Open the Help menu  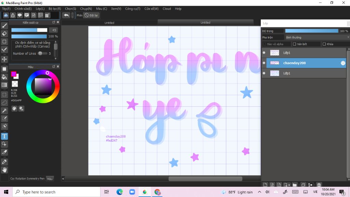[x=178, y=9]
